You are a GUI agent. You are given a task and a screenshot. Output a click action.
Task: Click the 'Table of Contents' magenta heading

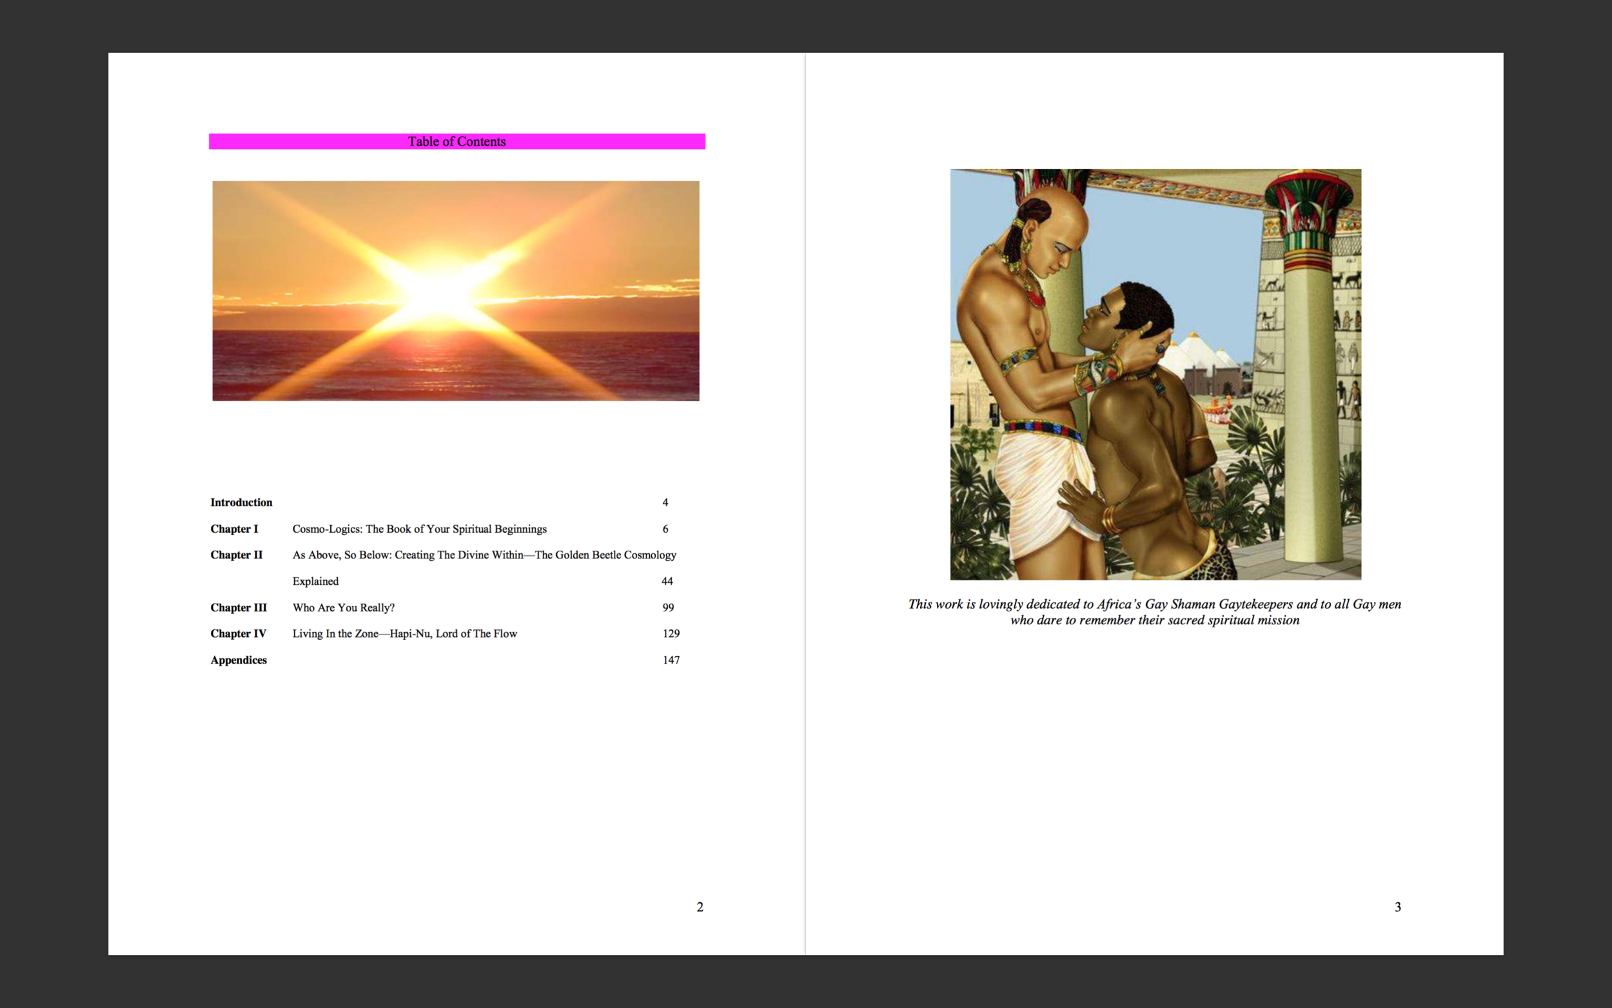tap(457, 141)
